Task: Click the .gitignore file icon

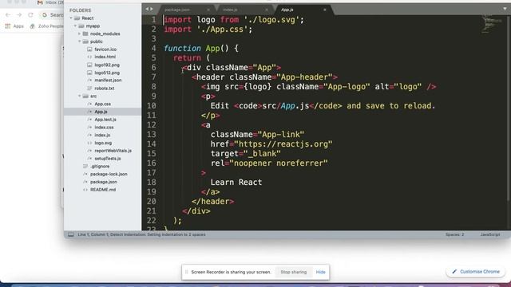Action: pyautogui.click(x=85, y=167)
